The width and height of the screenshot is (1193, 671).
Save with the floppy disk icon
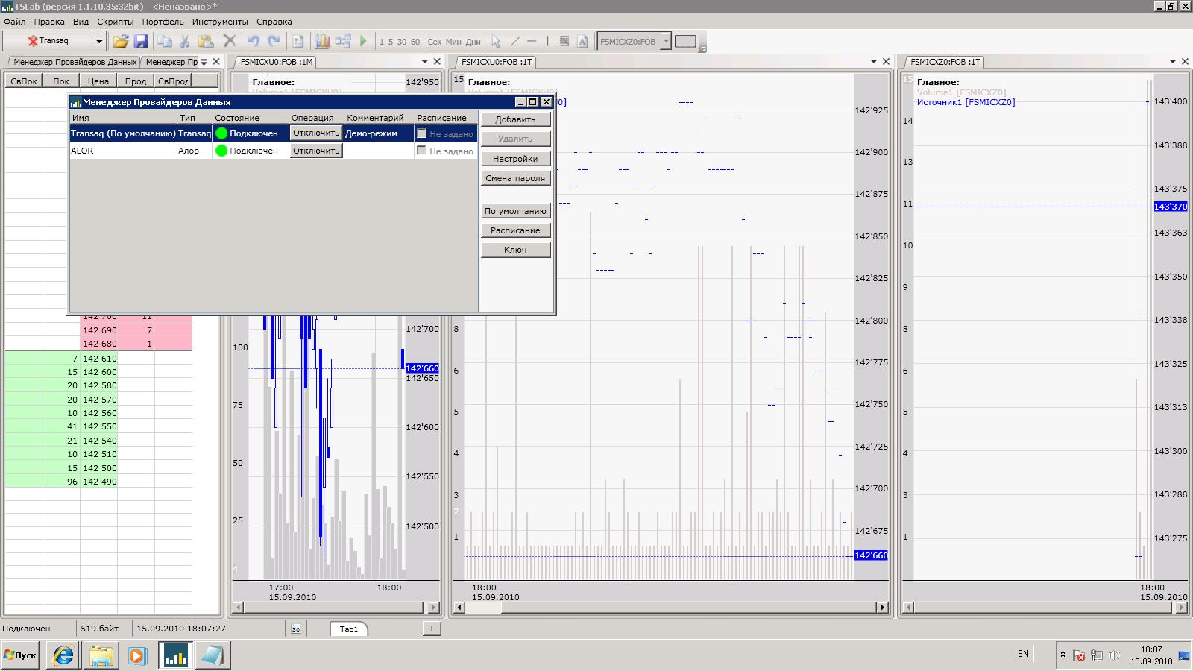point(141,42)
